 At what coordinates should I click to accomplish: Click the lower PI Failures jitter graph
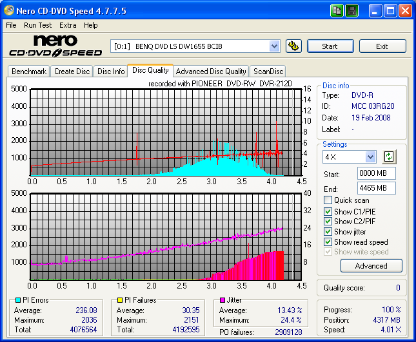tap(166, 236)
